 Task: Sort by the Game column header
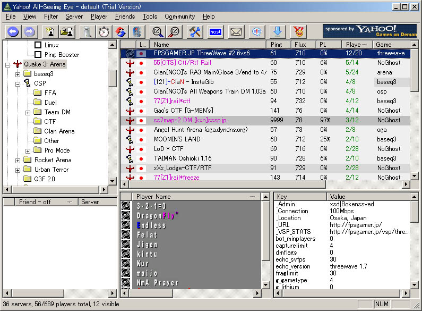tap(392, 45)
